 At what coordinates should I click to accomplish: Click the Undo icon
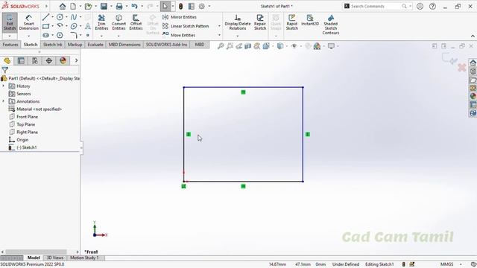point(134,6)
